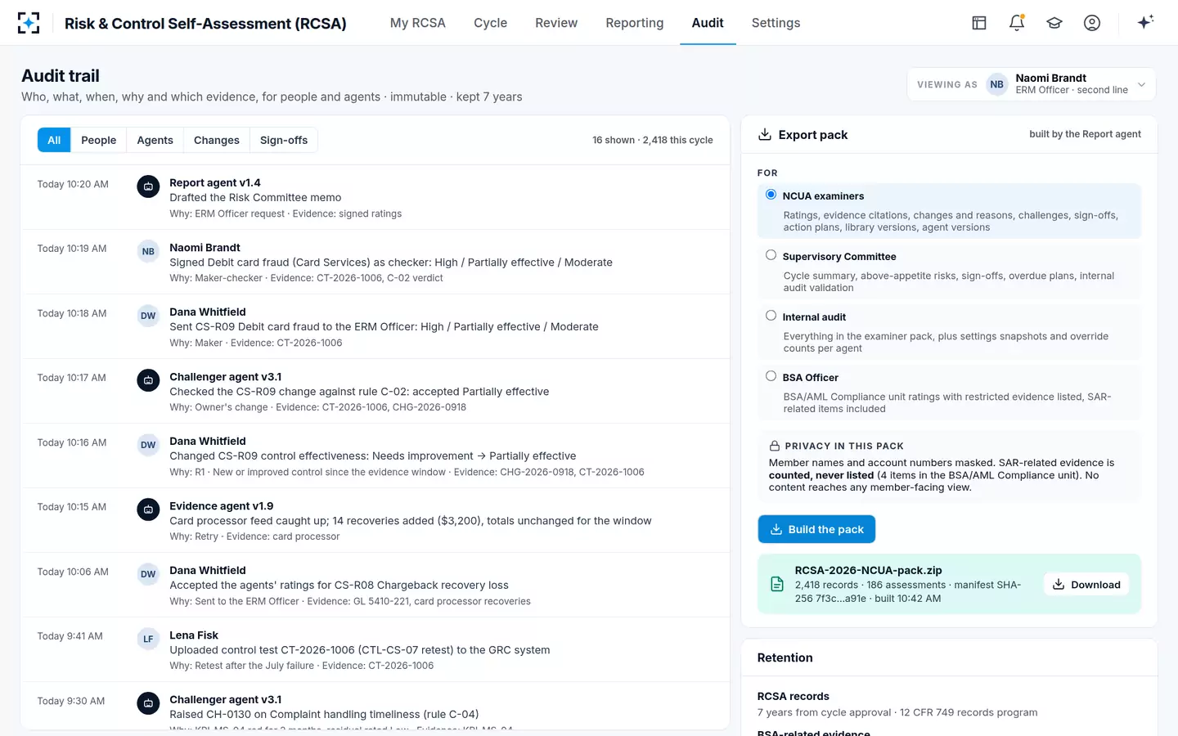The width and height of the screenshot is (1178, 736).
Task: Click the Challenger agent avatar at 10:17 AM
Action: pos(148,380)
